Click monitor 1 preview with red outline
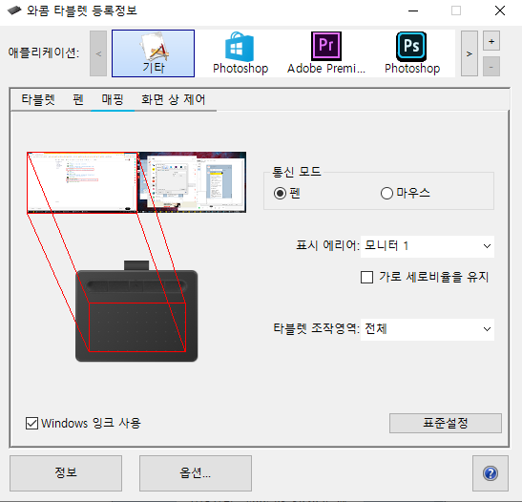Screen dimensions: 522x502 (x=82, y=182)
